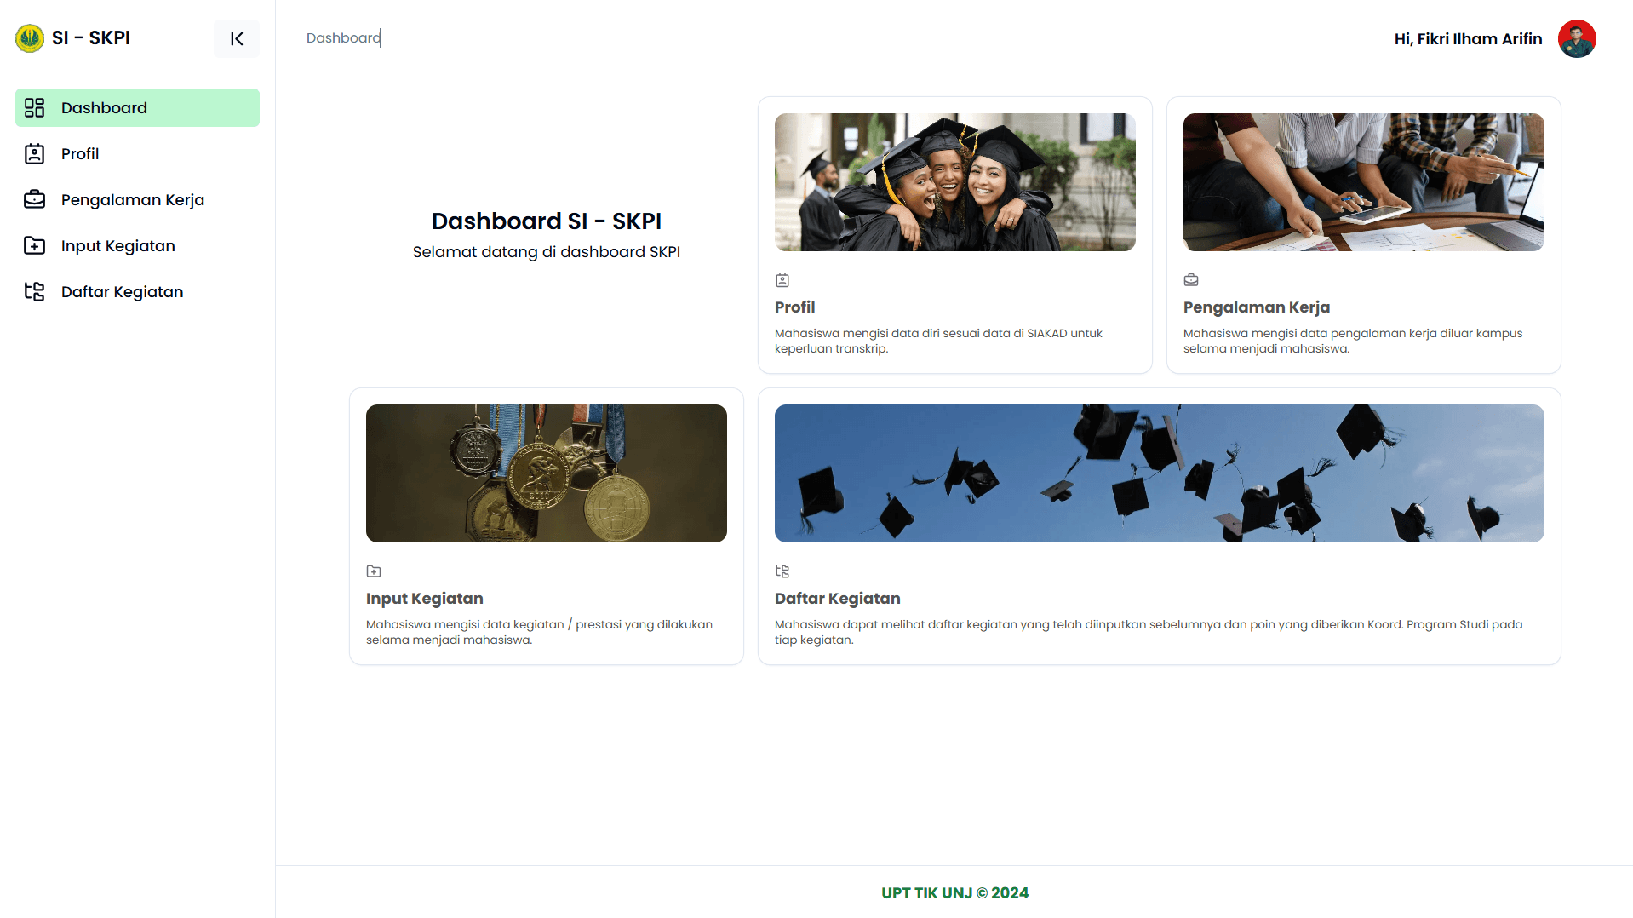
Task: Select the Pengalaman Kerja briefcase icon
Action: pyautogui.click(x=34, y=199)
